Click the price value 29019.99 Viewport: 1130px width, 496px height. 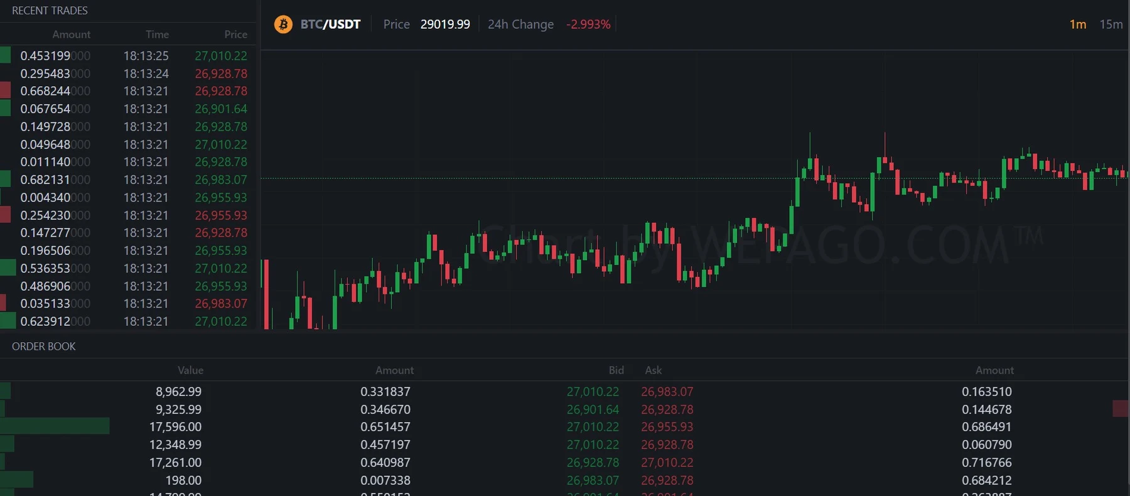pos(445,24)
